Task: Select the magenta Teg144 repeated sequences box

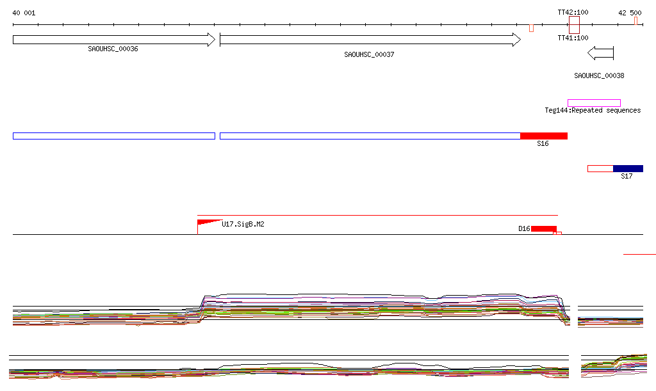Action: tap(594, 103)
